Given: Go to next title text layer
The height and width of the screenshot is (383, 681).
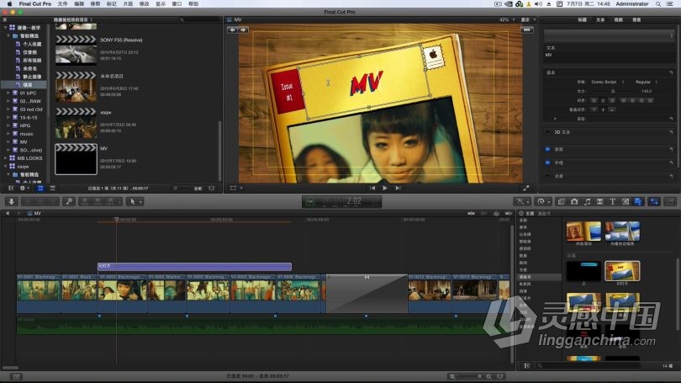Looking at the screenshot, I should pyautogui.click(x=243, y=29).
